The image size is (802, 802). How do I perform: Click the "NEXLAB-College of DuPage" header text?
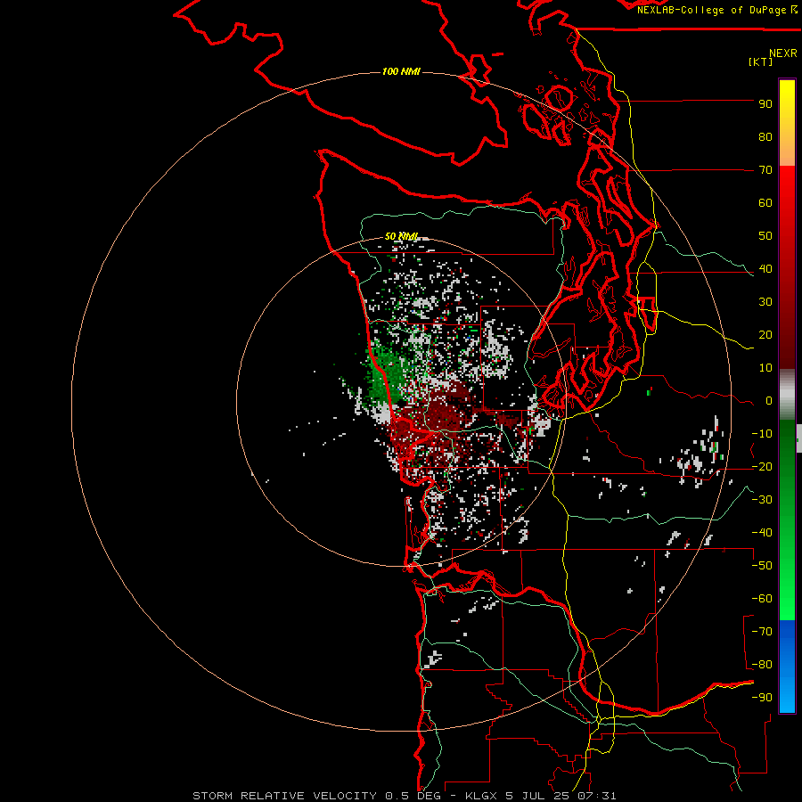[711, 10]
